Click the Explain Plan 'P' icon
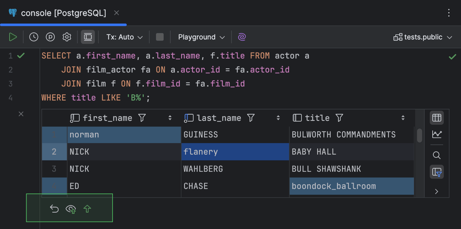 click(x=50, y=37)
